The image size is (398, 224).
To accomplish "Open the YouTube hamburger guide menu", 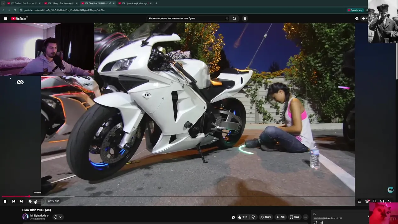I will tap(6, 19).
